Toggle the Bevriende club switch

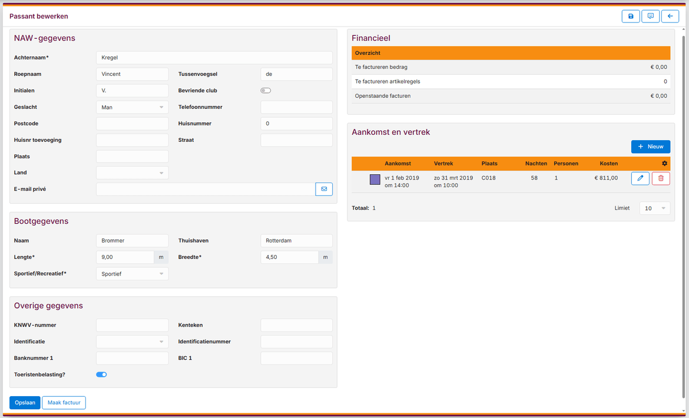[266, 91]
